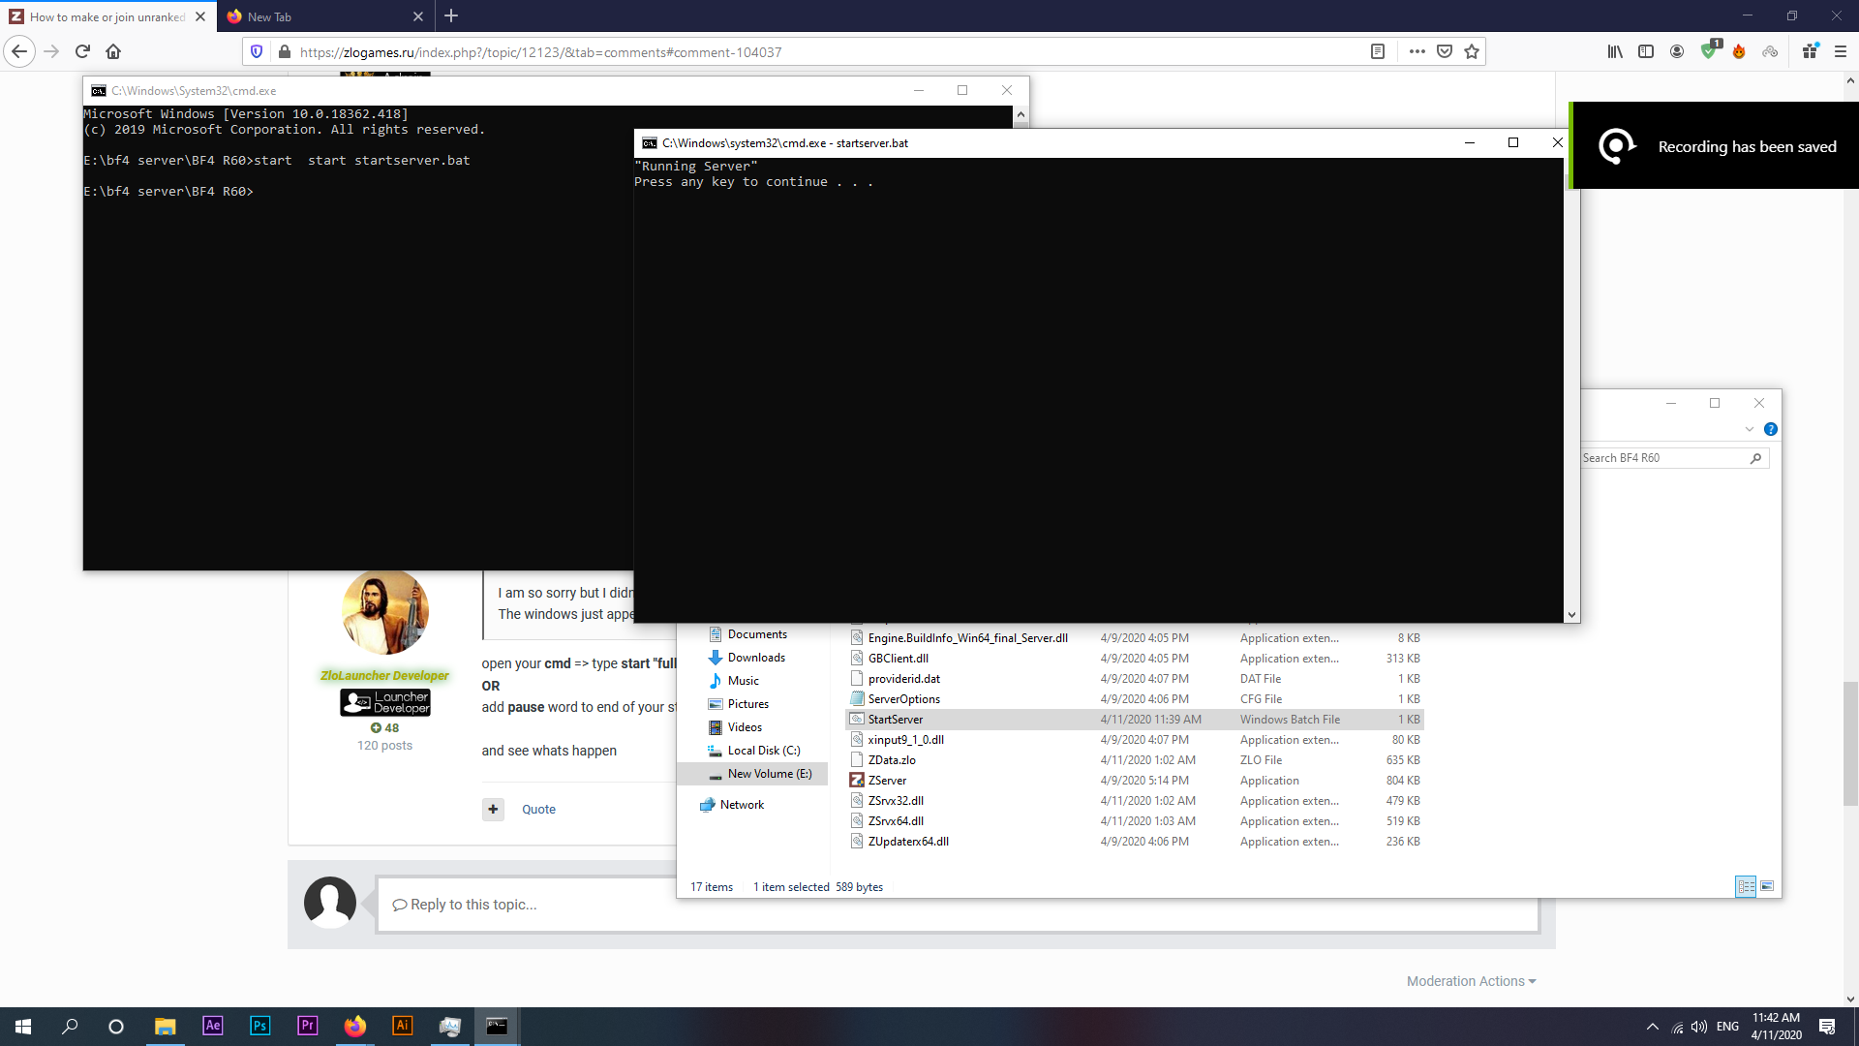Screen dimensions: 1859x1046
Task: Select ZServer application file
Action: pyautogui.click(x=1135, y=781)
